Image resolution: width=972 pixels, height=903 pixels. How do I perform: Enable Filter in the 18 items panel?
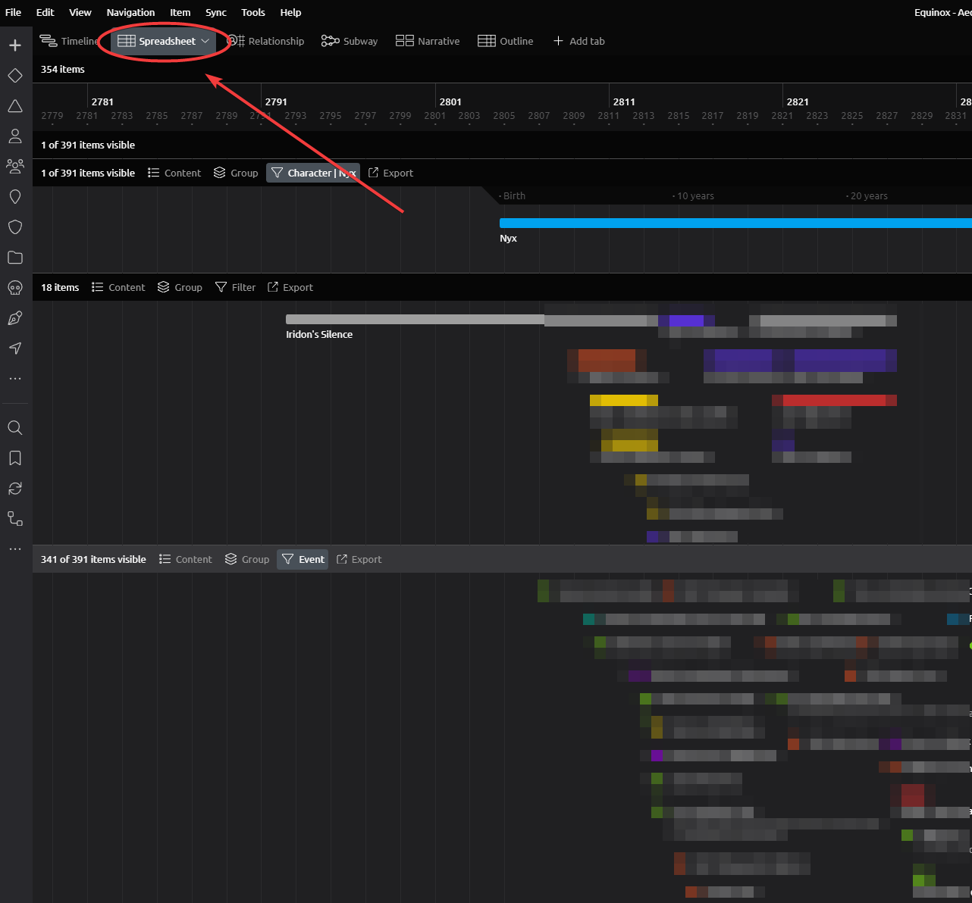[236, 287]
